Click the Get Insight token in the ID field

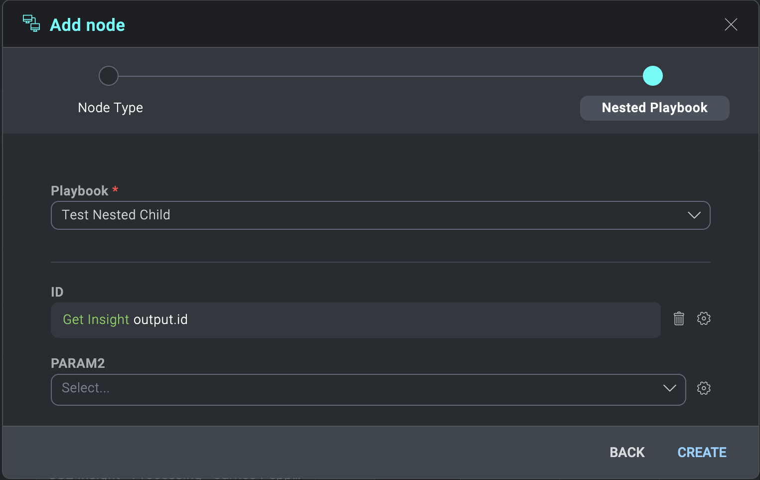click(96, 320)
